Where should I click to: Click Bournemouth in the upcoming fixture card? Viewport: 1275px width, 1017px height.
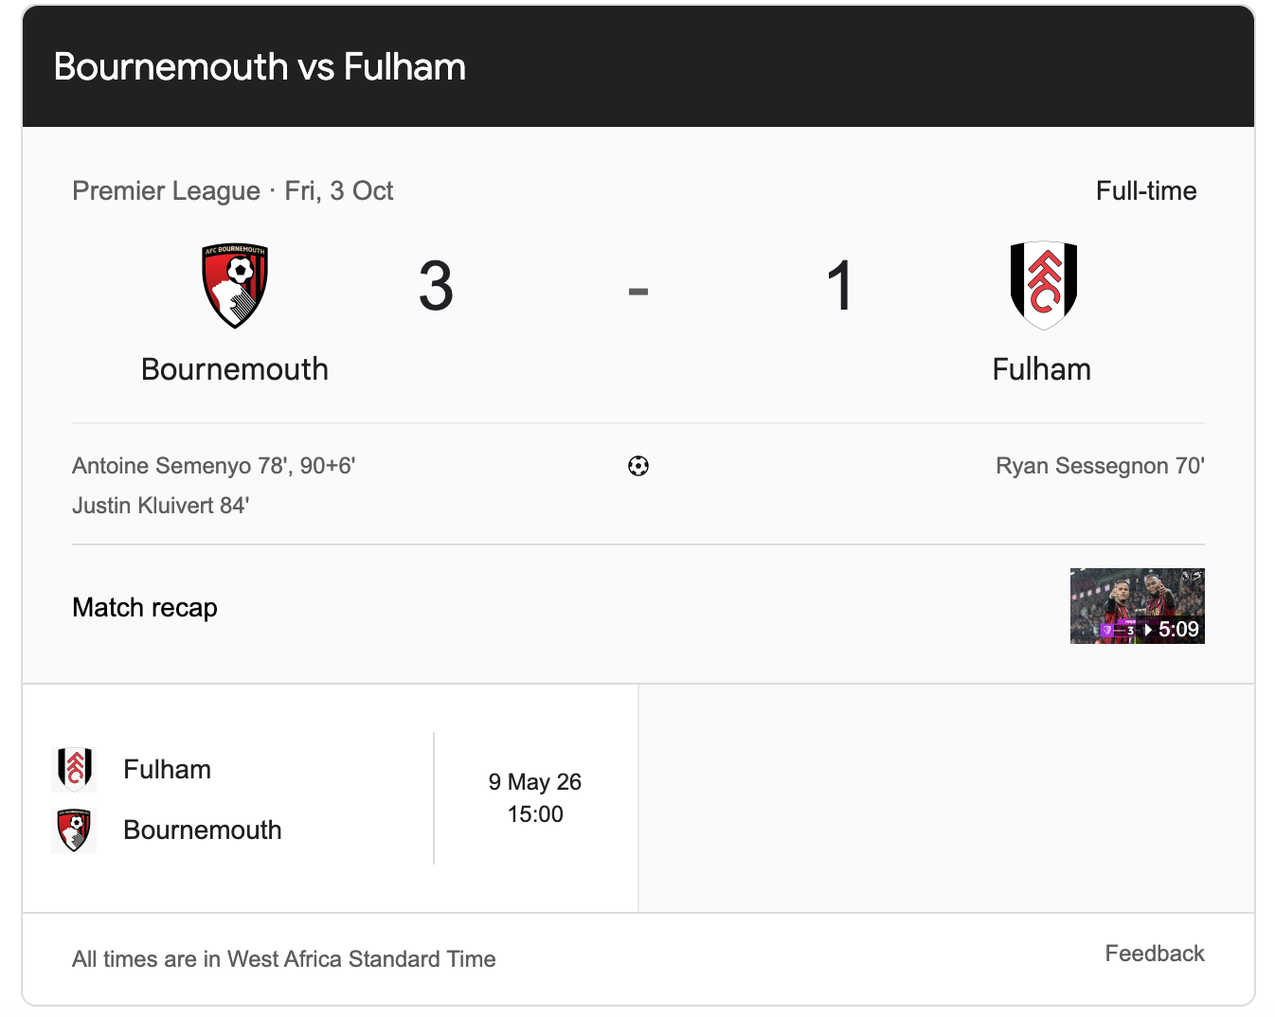tap(203, 830)
